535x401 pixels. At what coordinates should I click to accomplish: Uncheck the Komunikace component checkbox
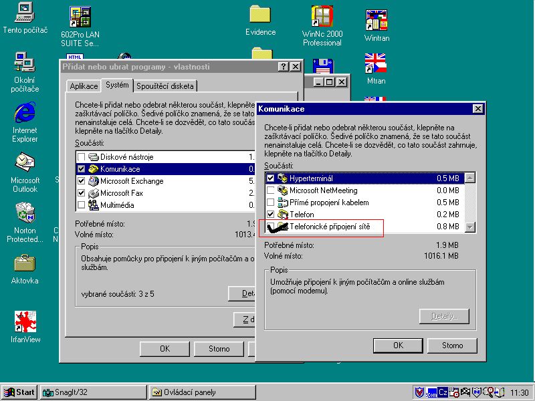point(81,169)
